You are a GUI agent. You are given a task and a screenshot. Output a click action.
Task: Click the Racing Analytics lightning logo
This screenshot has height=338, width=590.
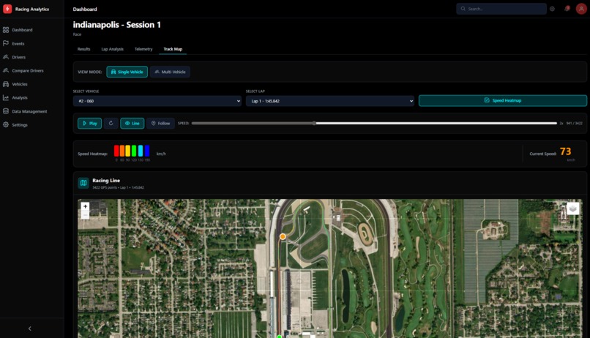pos(7,9)
